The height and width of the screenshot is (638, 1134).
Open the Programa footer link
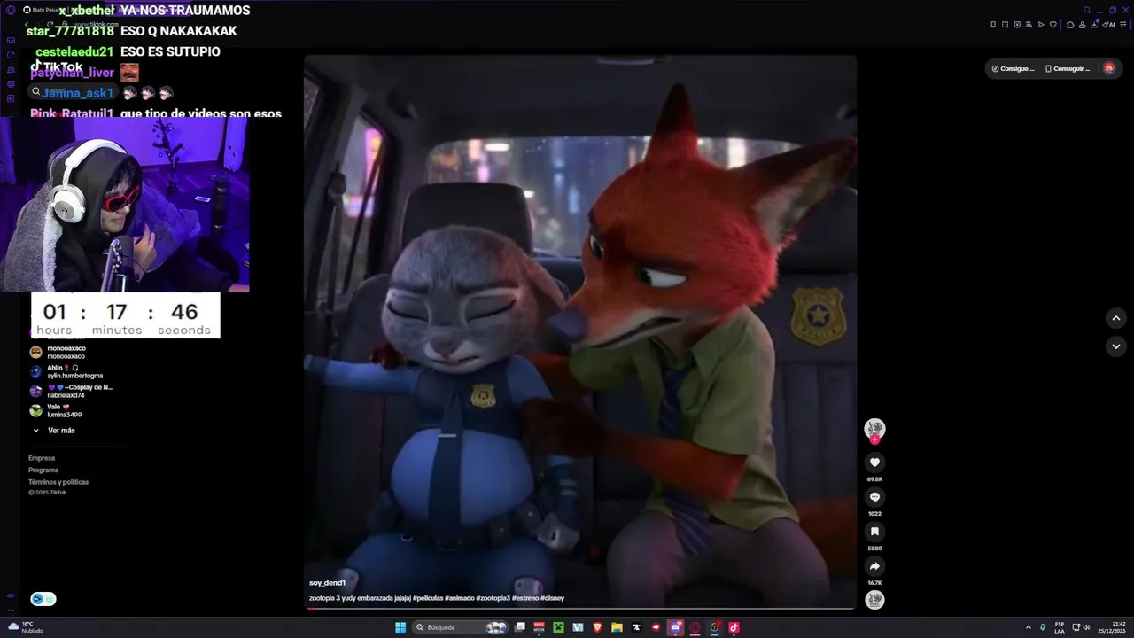43,470
